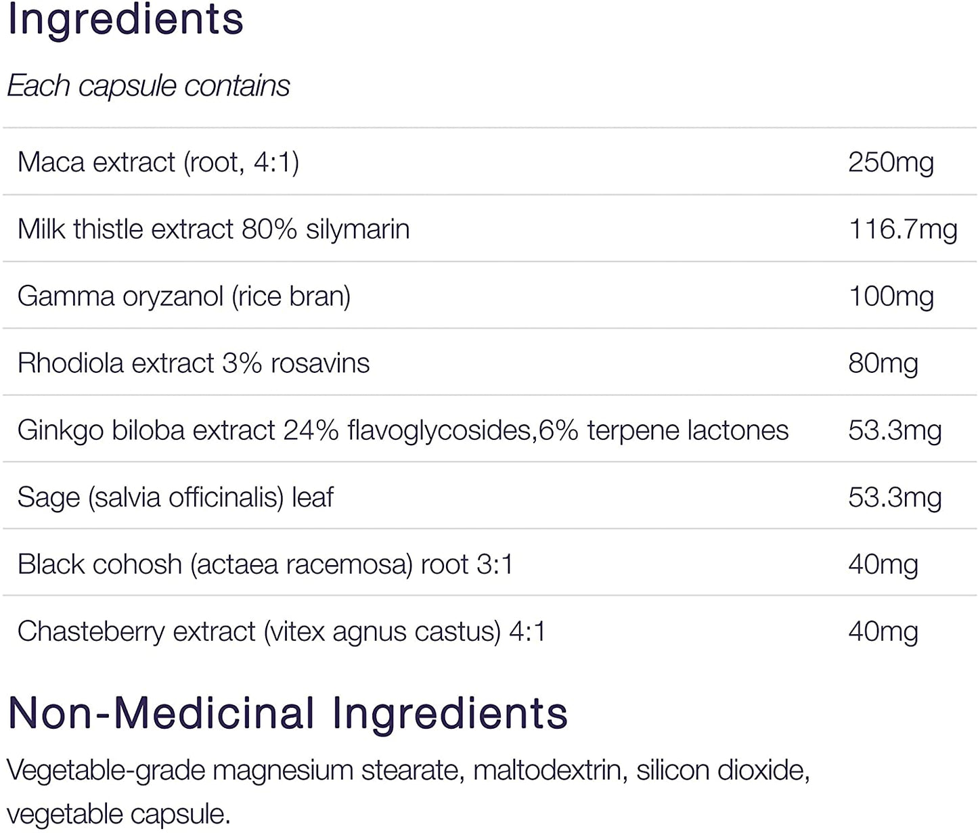Image resolution: width=978 pixels, height=833 pixels.
Task: Click the Chasteberry 40mg amount
Action: click(x=883, y=631)
